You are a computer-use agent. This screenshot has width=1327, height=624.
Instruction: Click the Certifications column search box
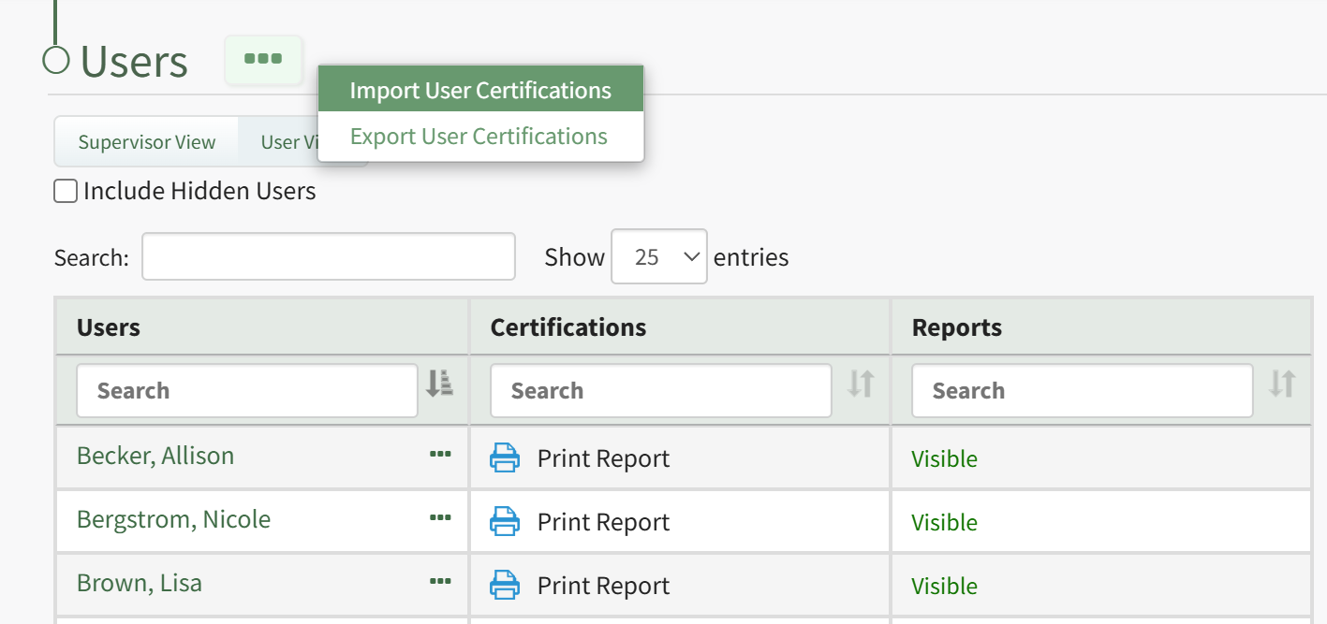(x=661, y=390)
